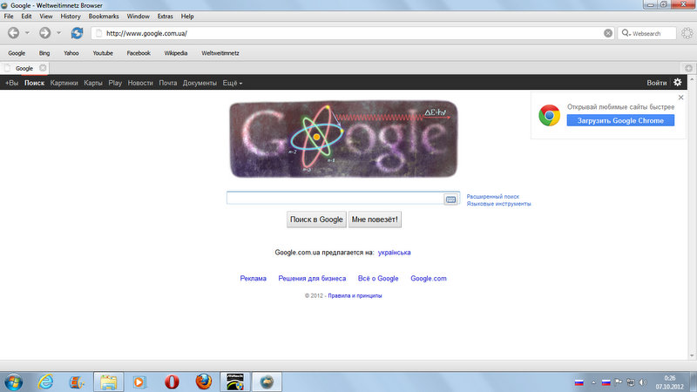Open the back history dropdown arrow

(x=27, y=33)
